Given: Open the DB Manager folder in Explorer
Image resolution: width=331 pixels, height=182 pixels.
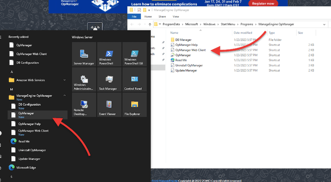Looking at the screenshot, I should [x=183, y=40].
